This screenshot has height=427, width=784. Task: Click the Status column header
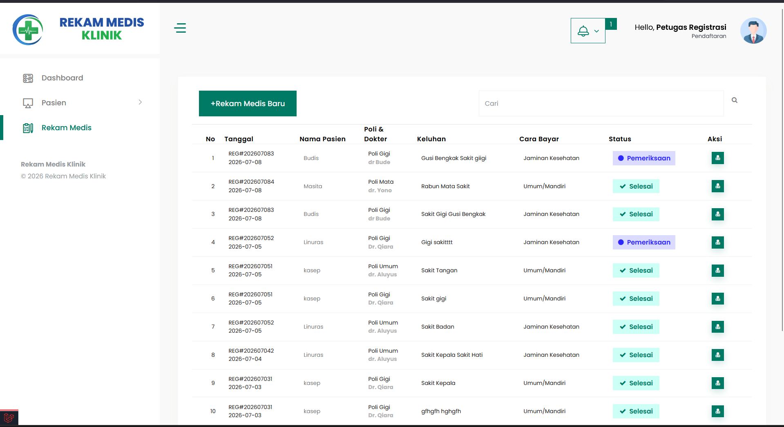[620, 139]
